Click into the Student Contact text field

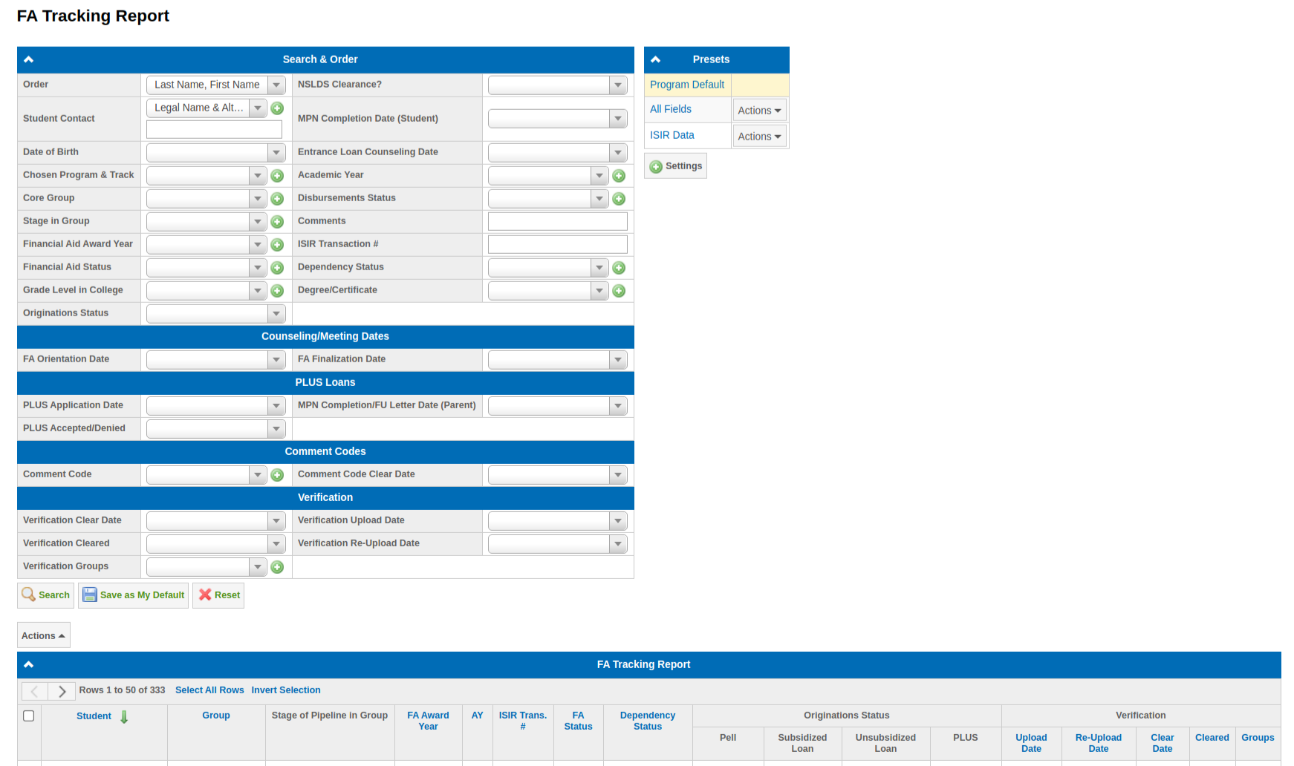214,130
